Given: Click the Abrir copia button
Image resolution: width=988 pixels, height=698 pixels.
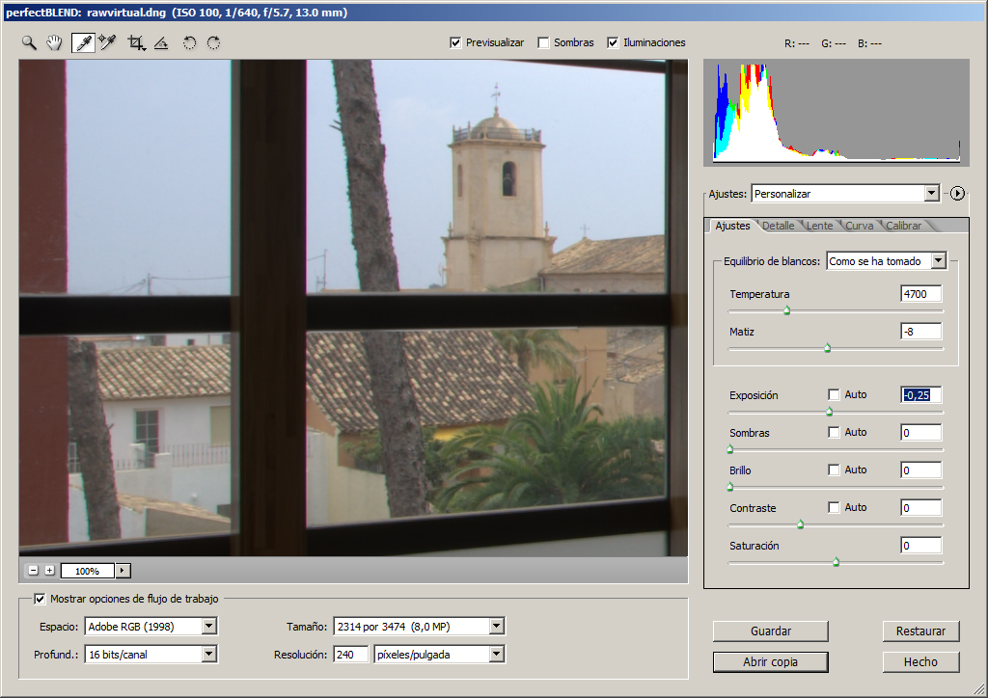Looking at the screenshot, I should pyautogui.click(x=771, y=662).
